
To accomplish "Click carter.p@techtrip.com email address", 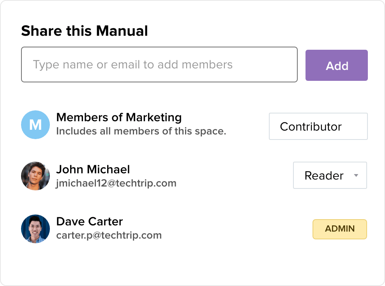I will 109,235.
